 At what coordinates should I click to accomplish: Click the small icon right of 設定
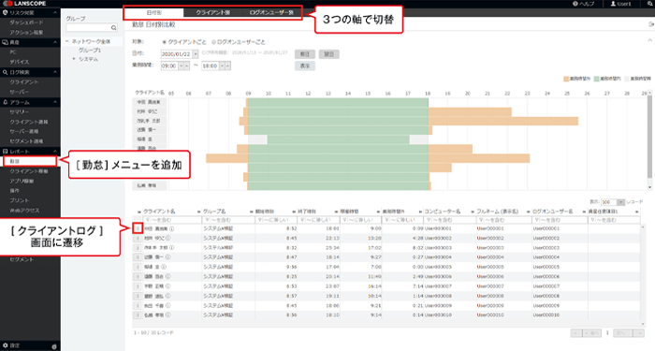pos(54,346)
